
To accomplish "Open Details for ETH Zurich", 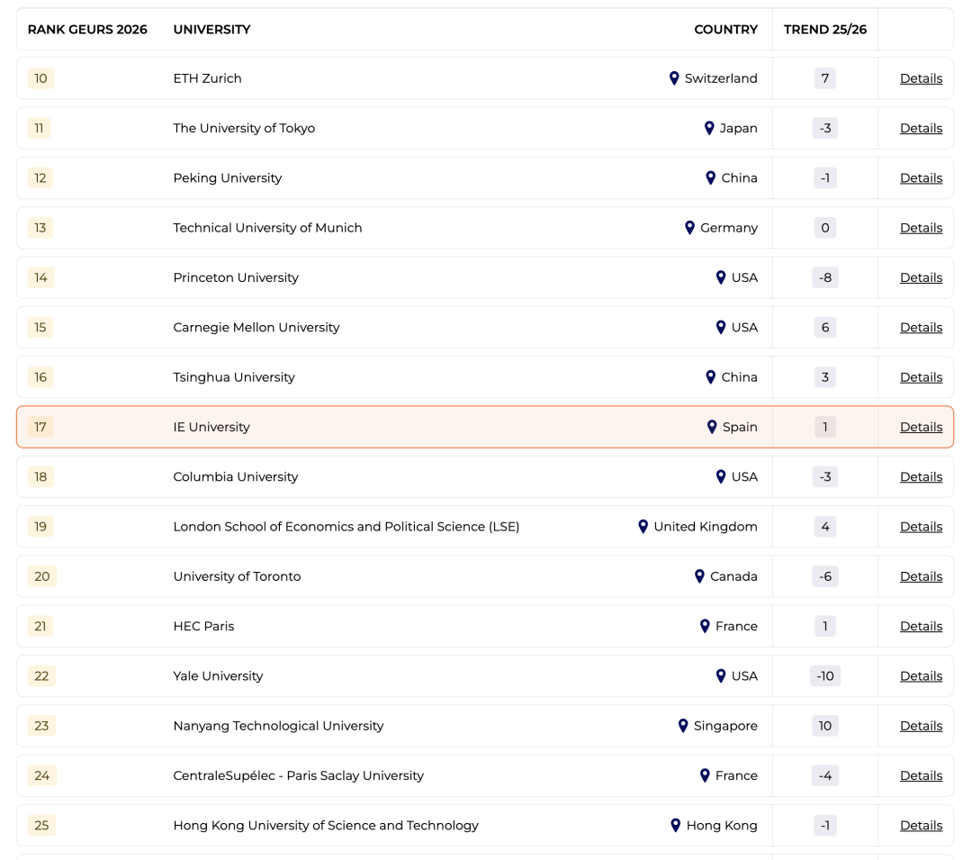I will tap(921, 78).
